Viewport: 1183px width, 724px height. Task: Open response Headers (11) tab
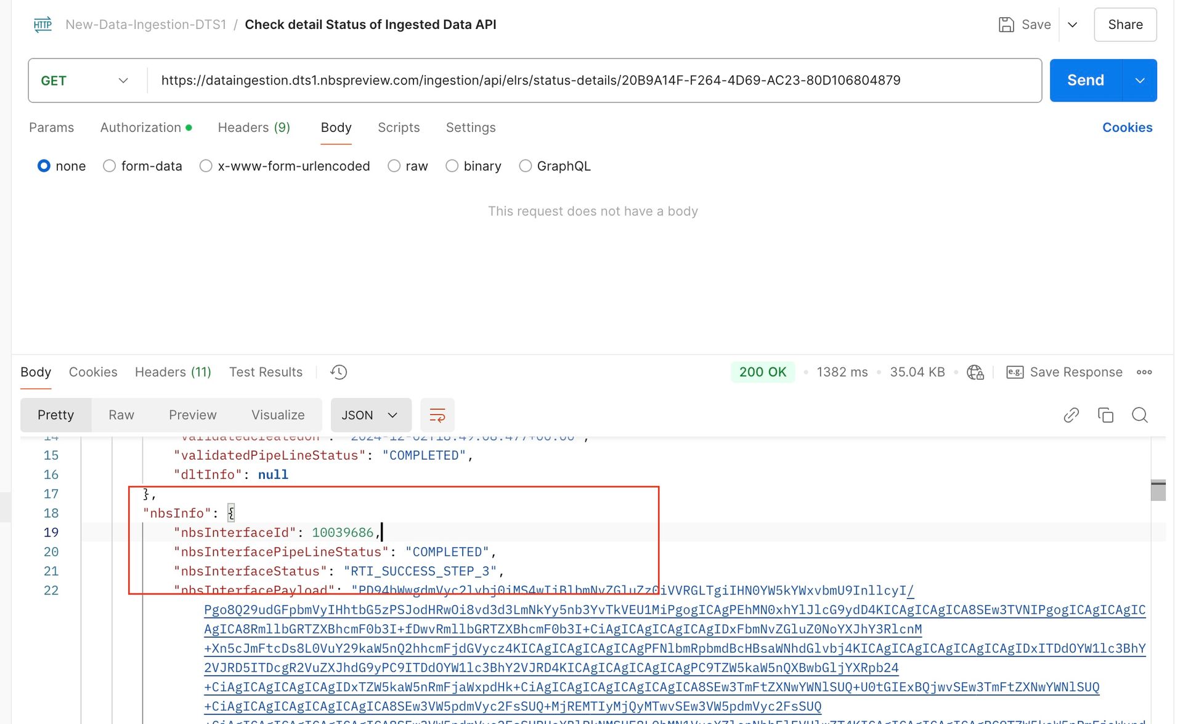pyautogui.click(x=173, y=372)
